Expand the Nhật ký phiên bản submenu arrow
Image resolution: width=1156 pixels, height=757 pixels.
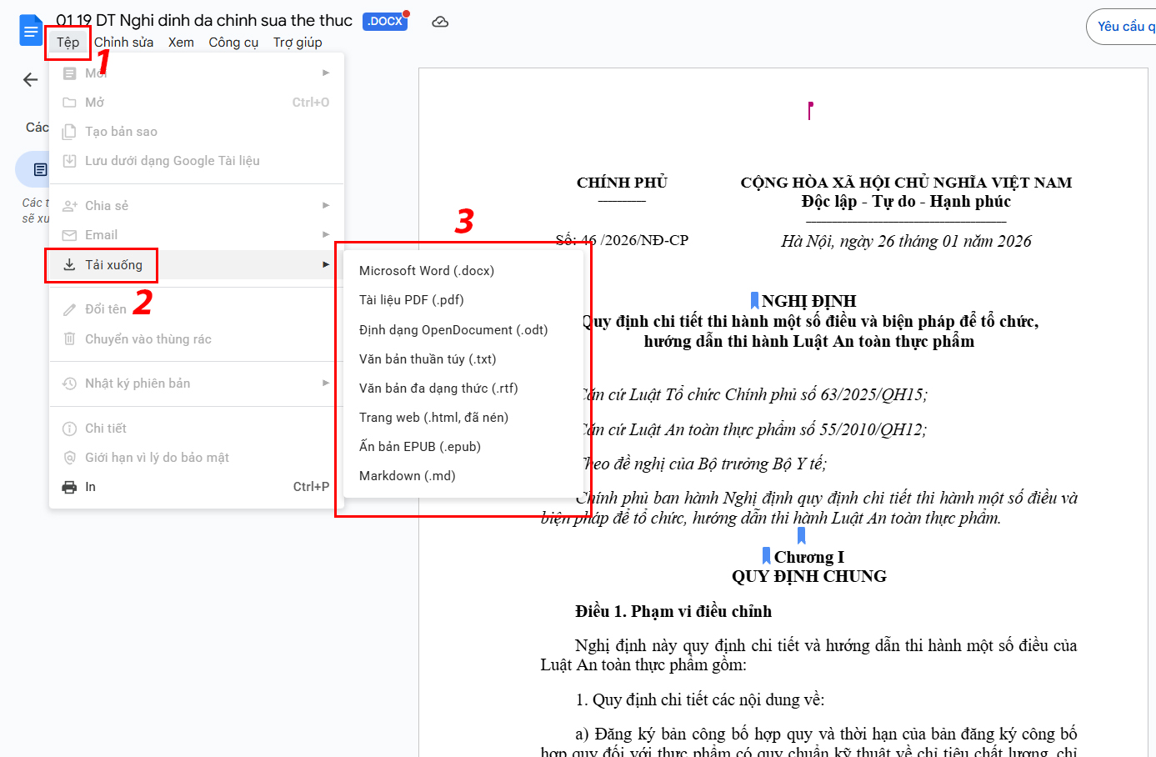click(326, 384)
